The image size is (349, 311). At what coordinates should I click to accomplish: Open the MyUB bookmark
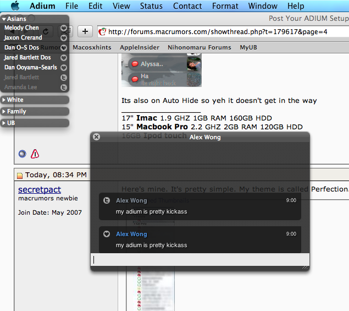(248, 47)
